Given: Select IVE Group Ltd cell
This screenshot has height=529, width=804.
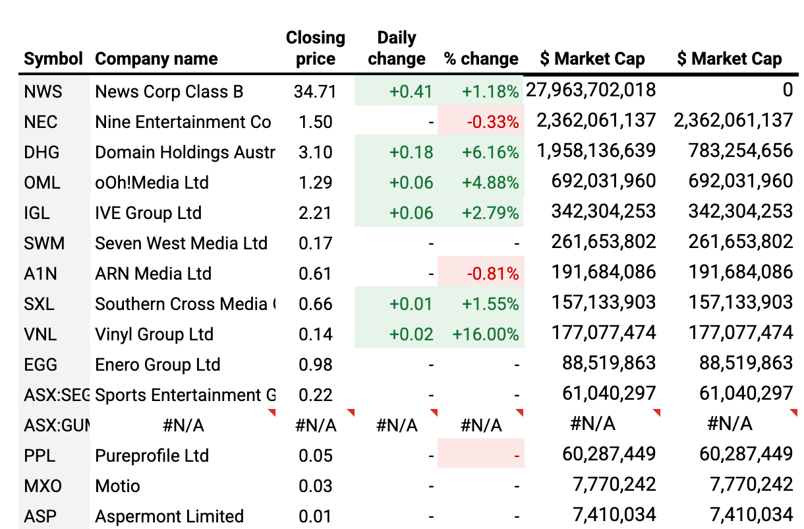Looking at the screenshot, I should pos(183,212).
